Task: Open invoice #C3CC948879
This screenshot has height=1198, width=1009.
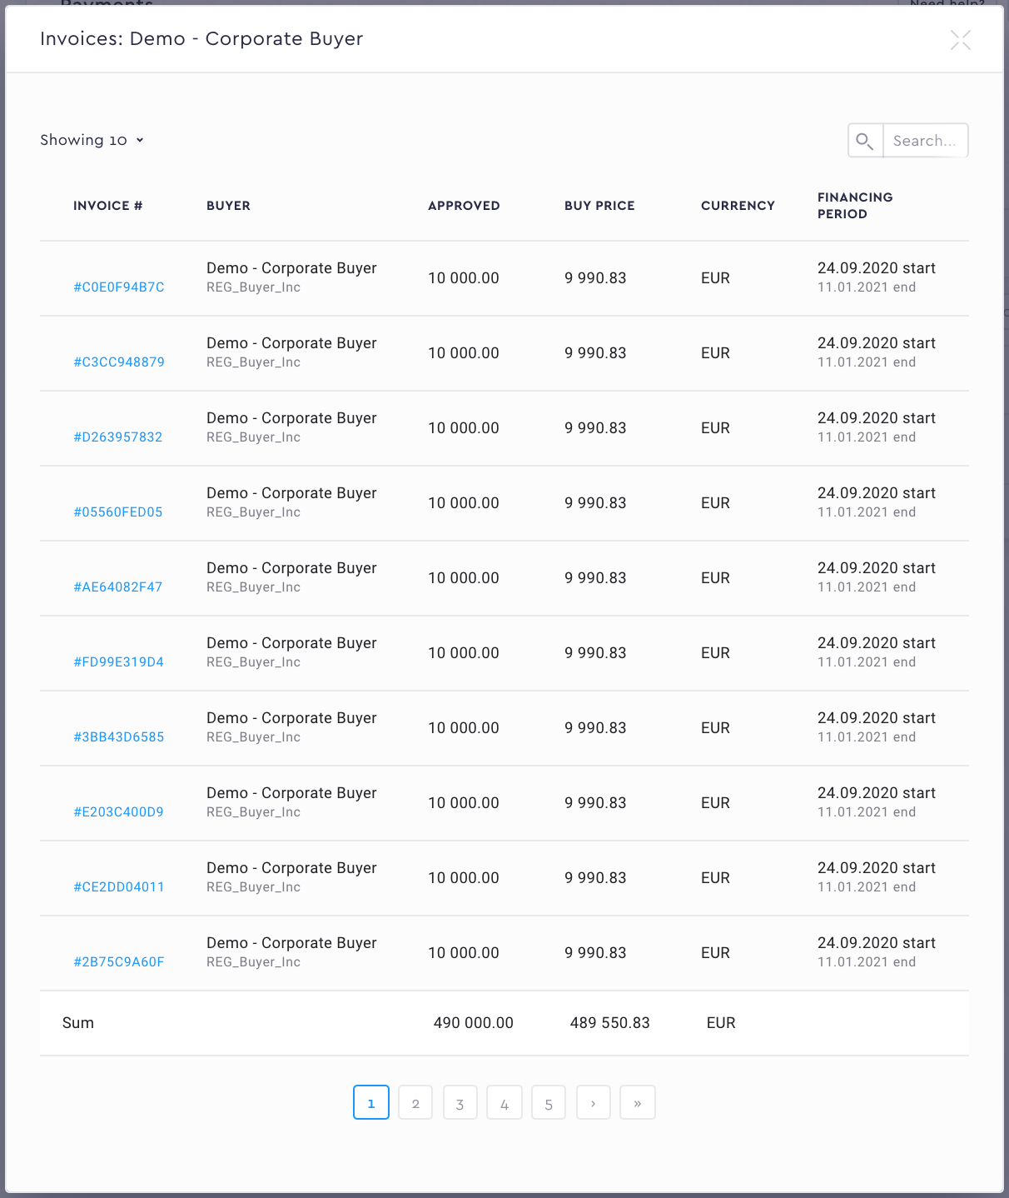Action: click(119, 362)
